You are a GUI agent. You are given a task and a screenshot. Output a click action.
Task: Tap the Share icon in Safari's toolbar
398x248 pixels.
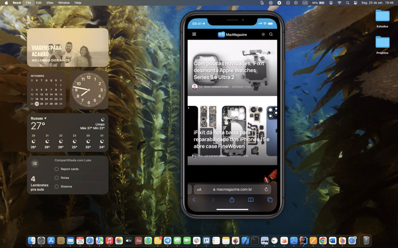(x=232, y=200)
